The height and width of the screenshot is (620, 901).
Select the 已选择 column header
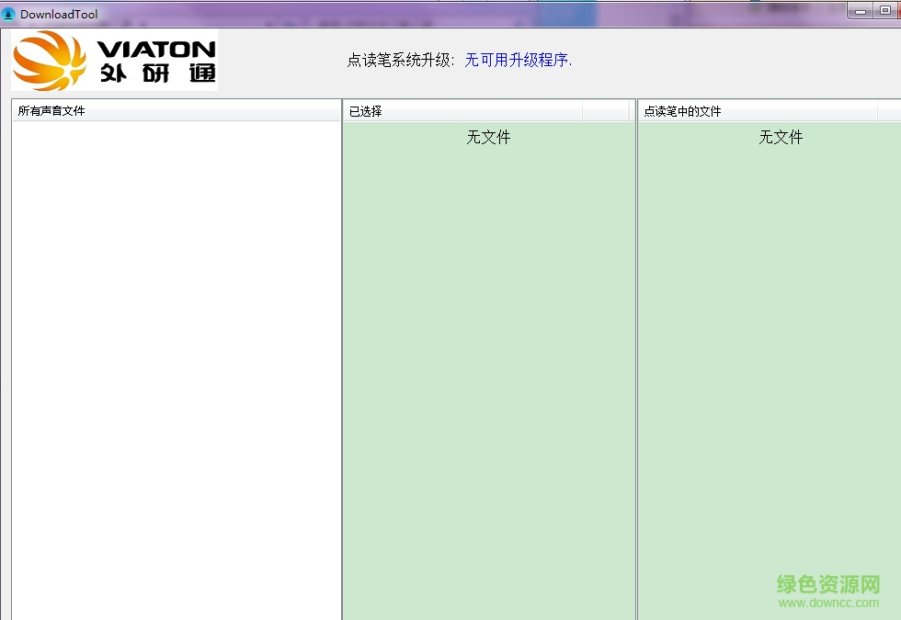[463, 111]
